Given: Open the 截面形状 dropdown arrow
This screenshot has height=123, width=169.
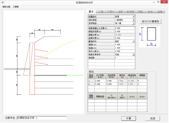Looking at the screenshot, I should coord(134,41).
